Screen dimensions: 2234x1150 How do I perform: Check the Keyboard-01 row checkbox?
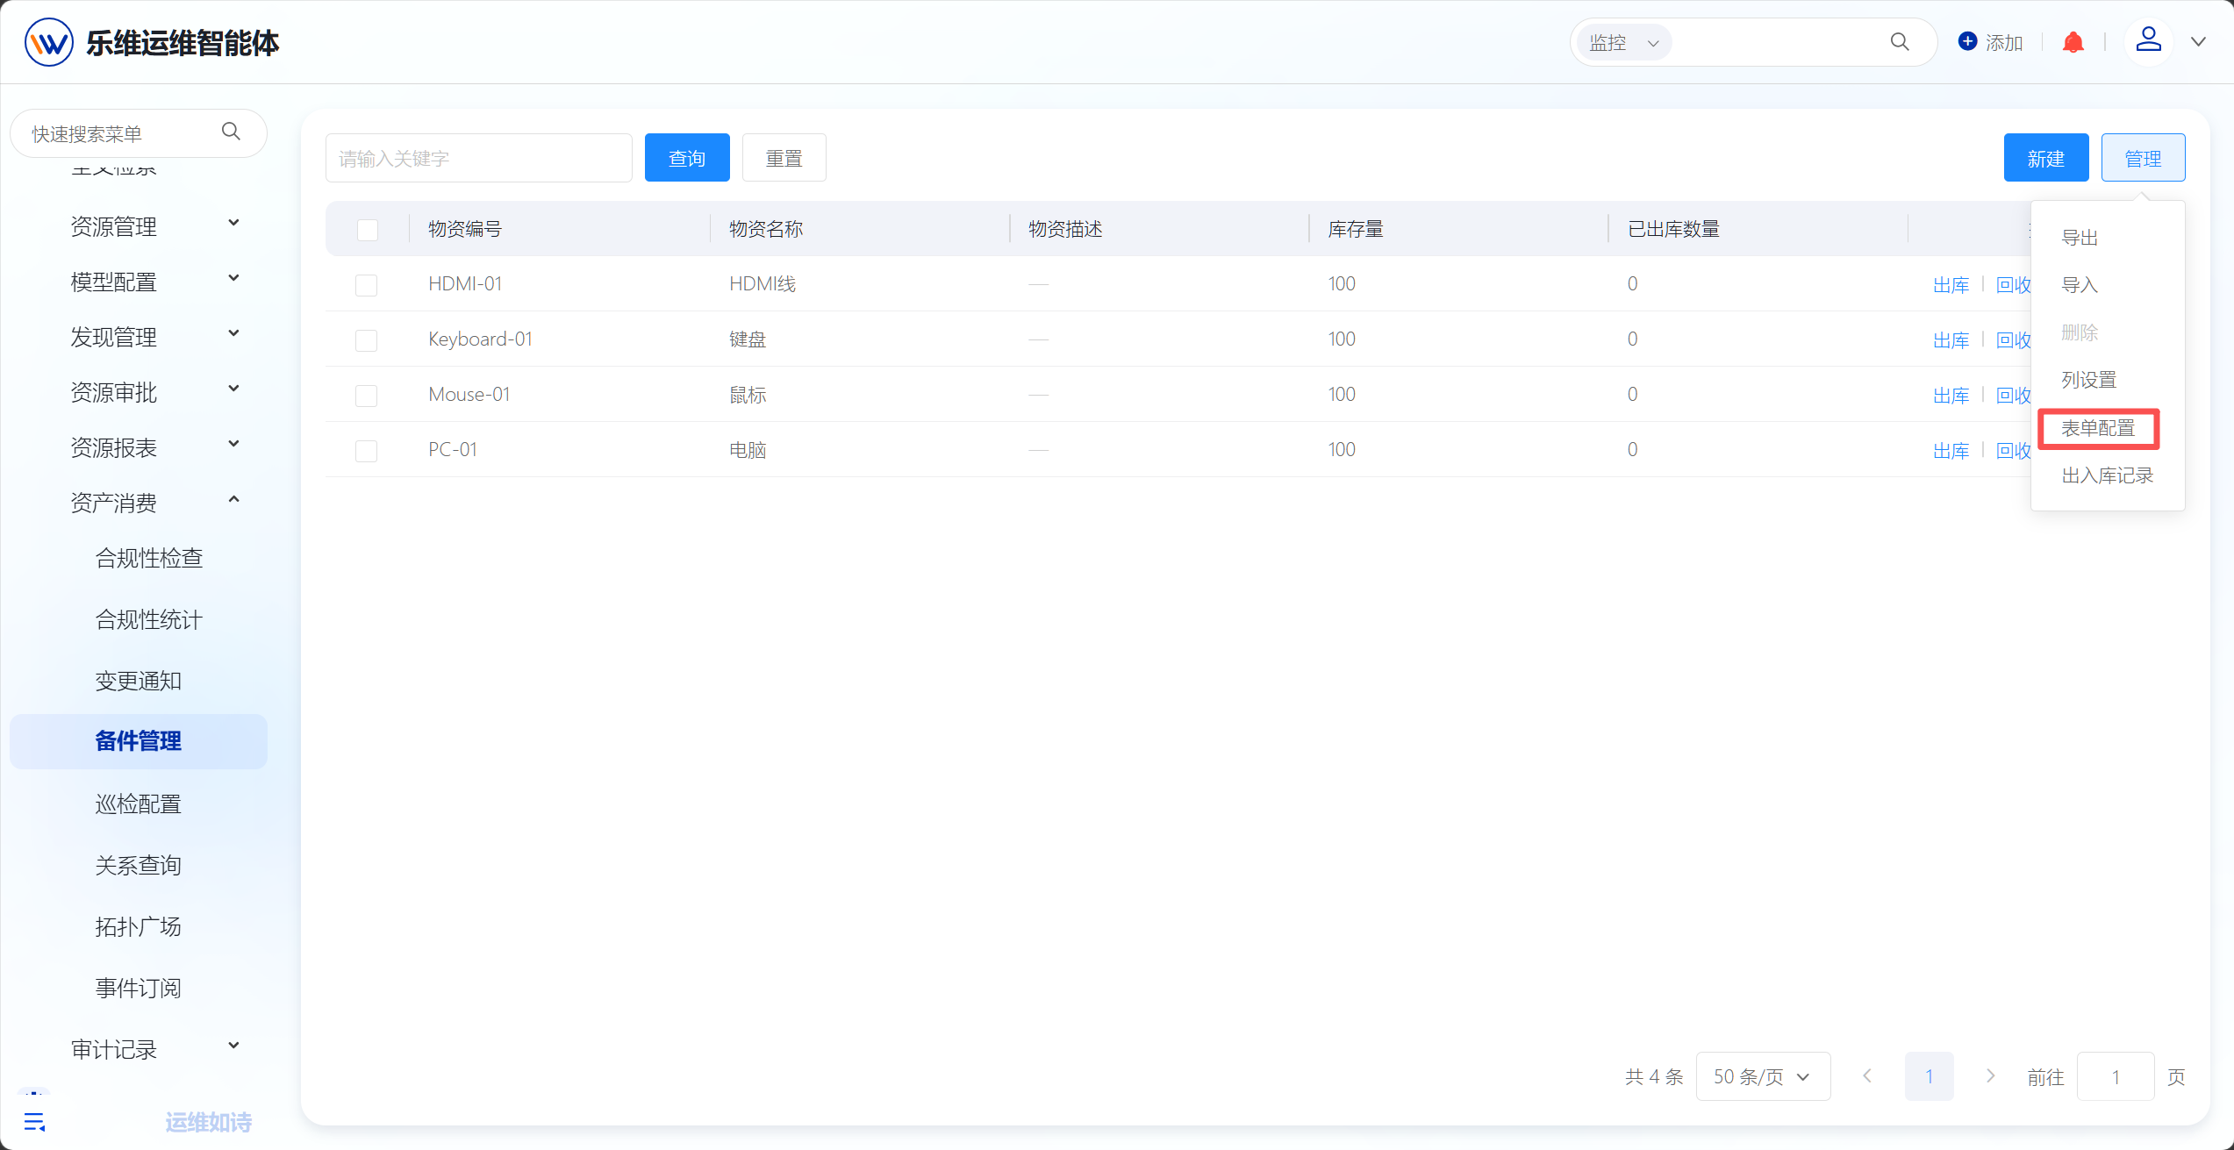coord(367,340)
